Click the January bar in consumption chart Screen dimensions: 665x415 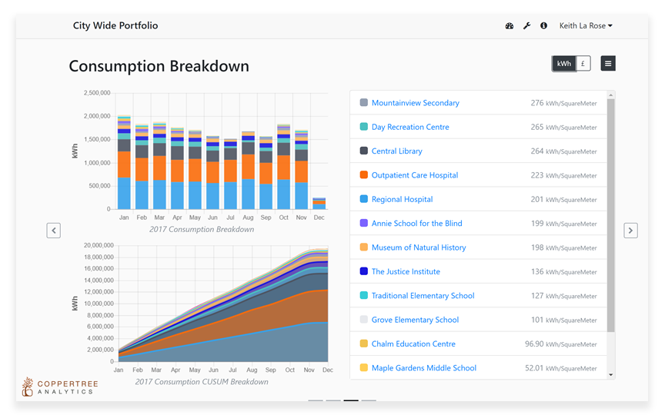(x=124, y=163)
